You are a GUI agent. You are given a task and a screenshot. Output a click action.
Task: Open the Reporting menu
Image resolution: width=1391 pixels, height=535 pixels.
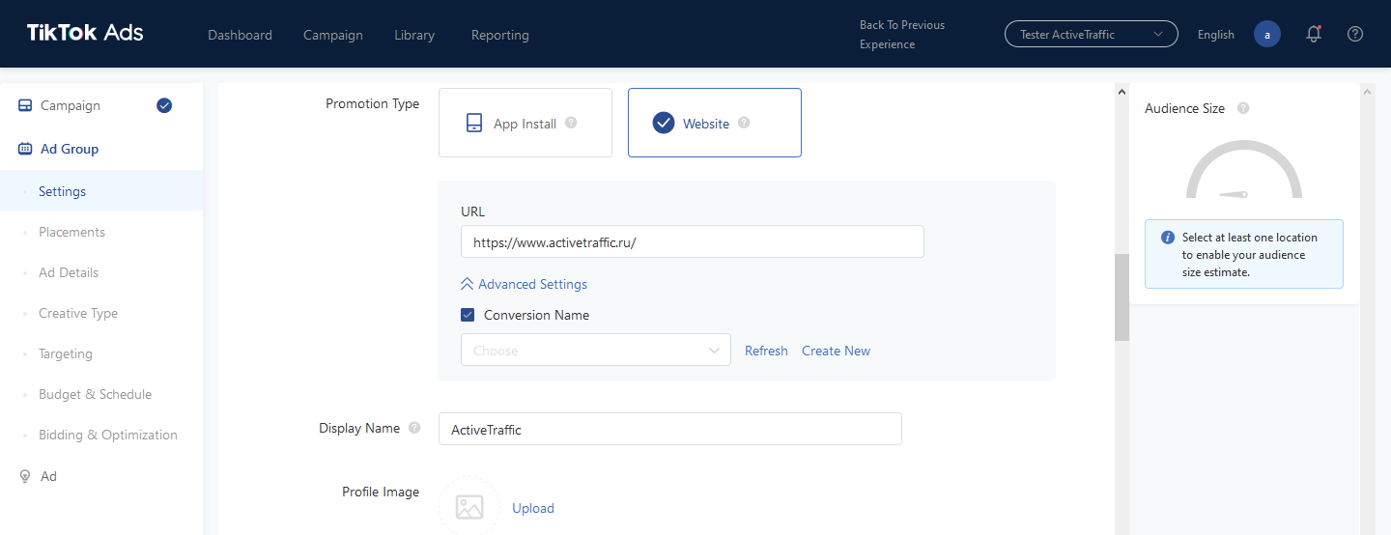tap(500, 35)
